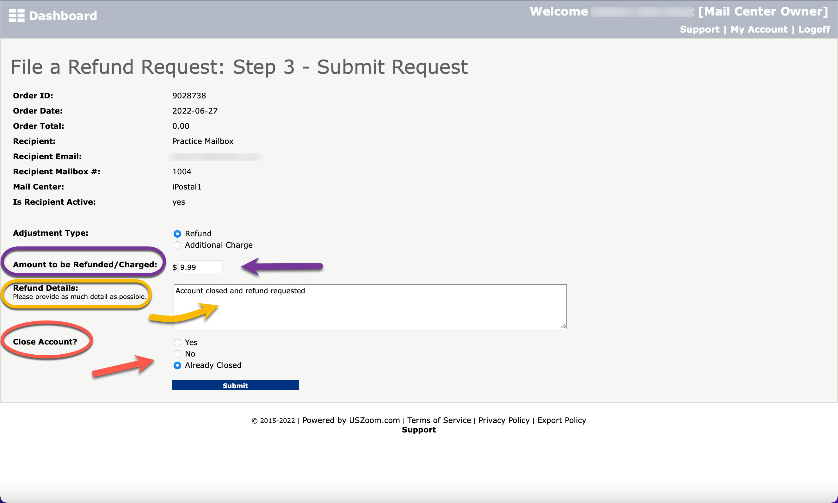This screenshot has width=838, height=503.
Task: Click inside the Refund Details textarea
Action: coord(370,307)
